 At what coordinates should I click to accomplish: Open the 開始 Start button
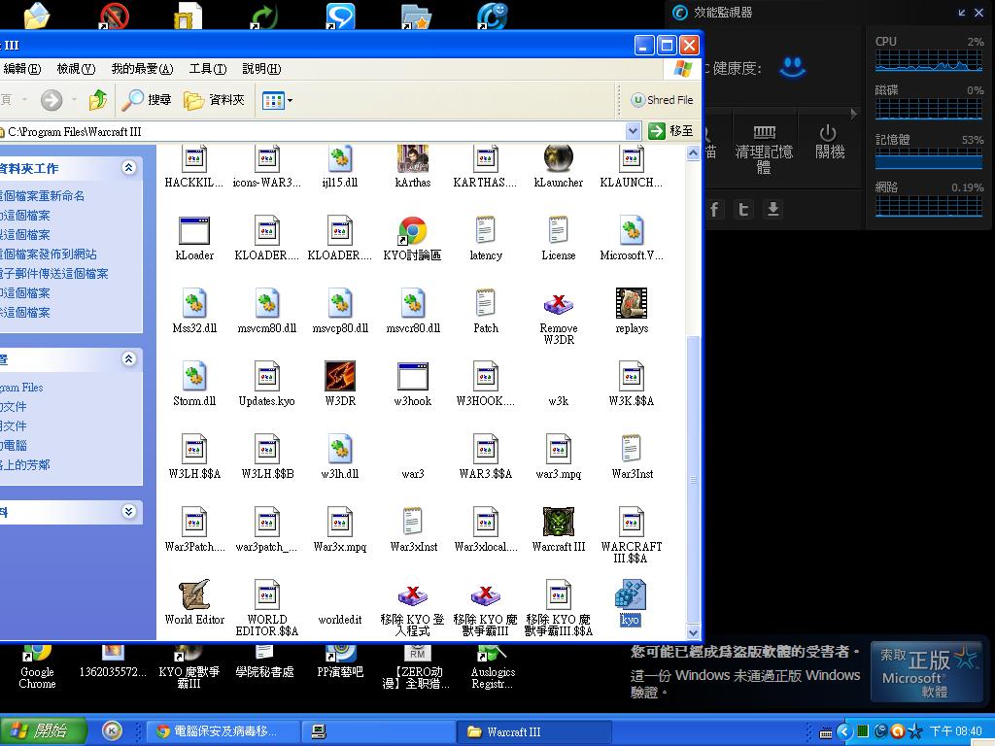[x=43, y=730]
